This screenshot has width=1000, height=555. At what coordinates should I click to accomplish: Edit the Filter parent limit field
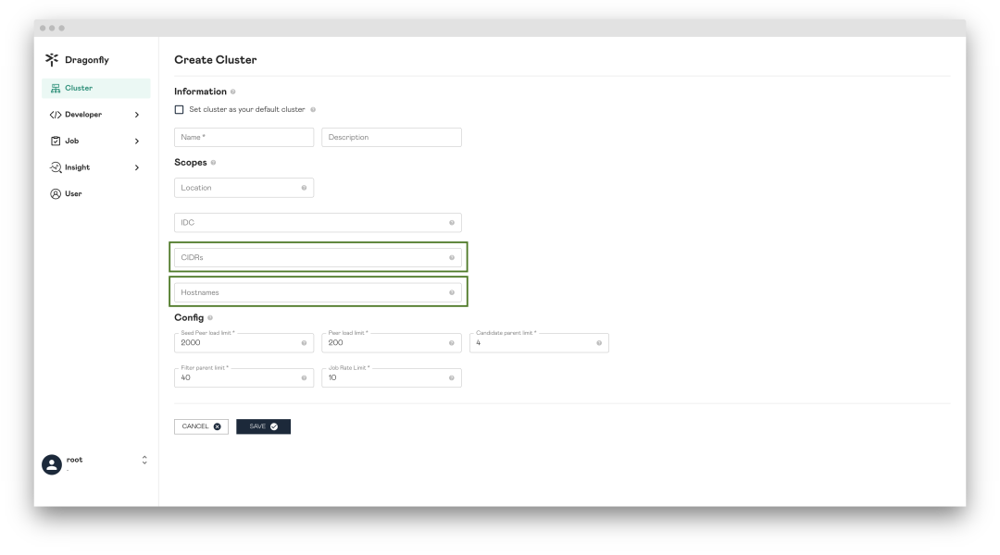pos(244,377)
